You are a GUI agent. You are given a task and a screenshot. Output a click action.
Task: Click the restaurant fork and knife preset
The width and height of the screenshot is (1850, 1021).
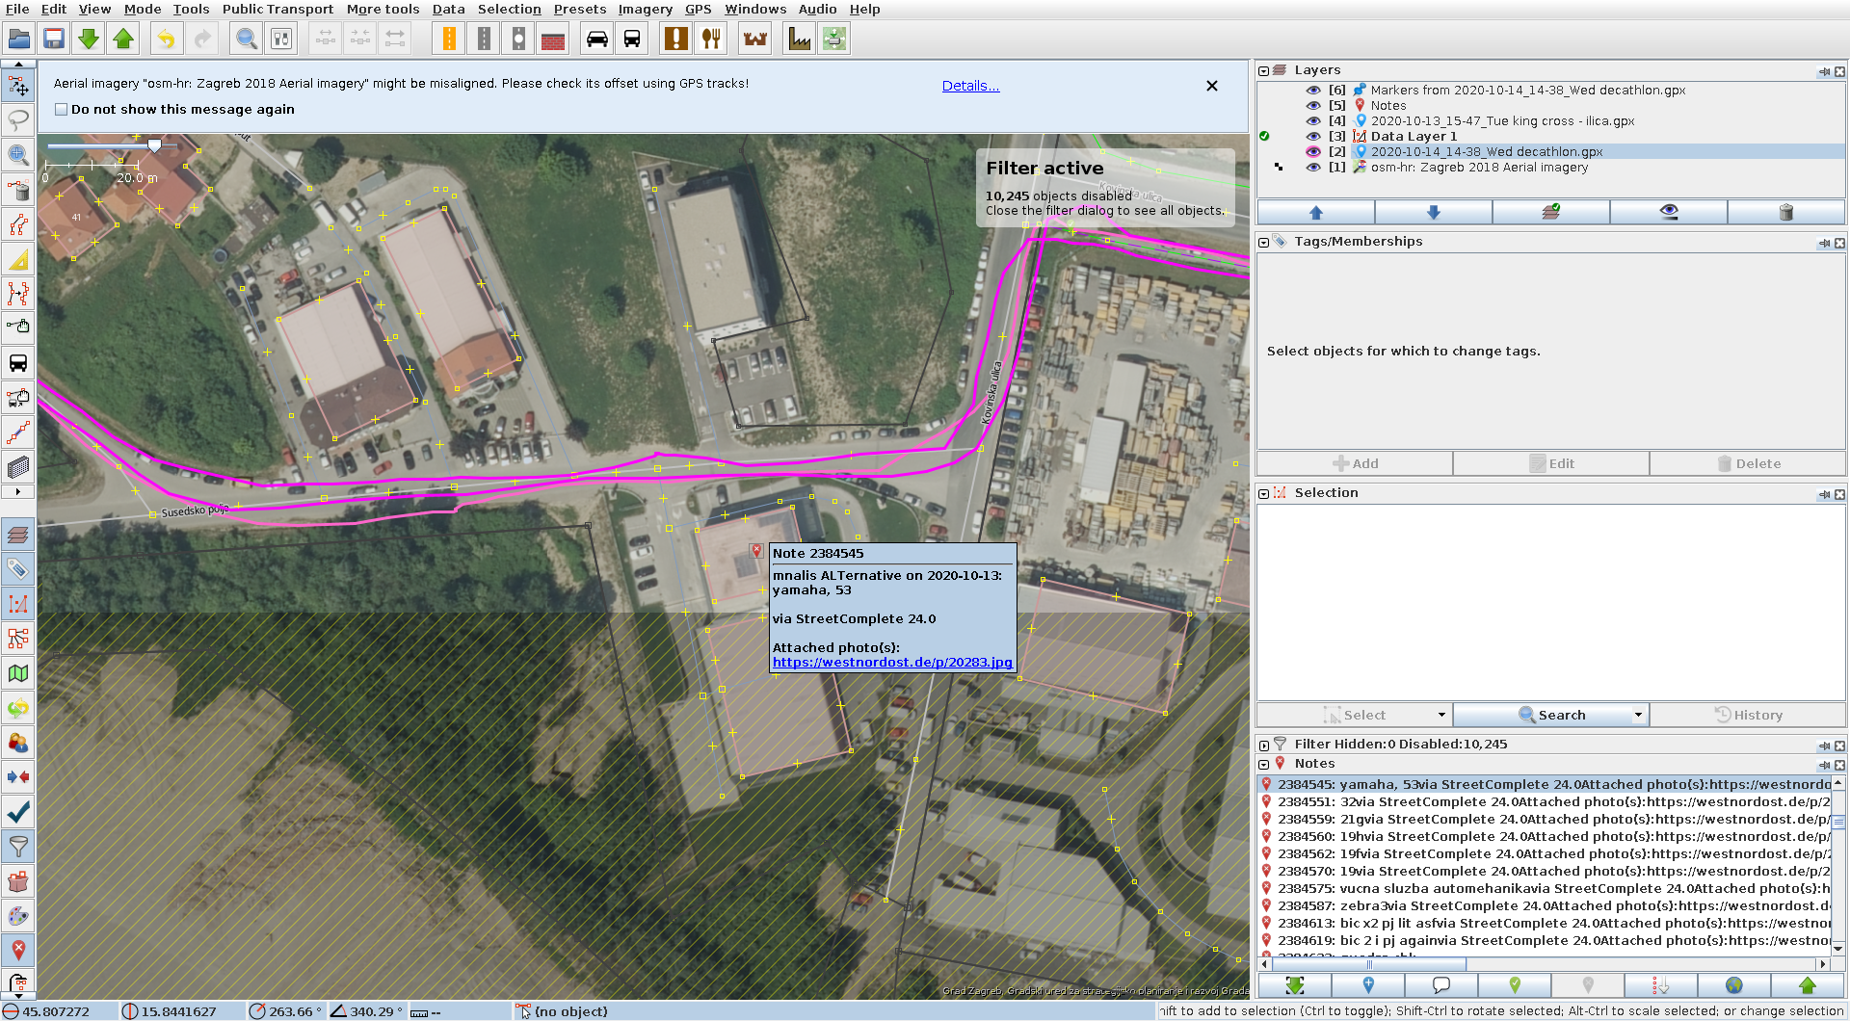click(x=711, y=39)
